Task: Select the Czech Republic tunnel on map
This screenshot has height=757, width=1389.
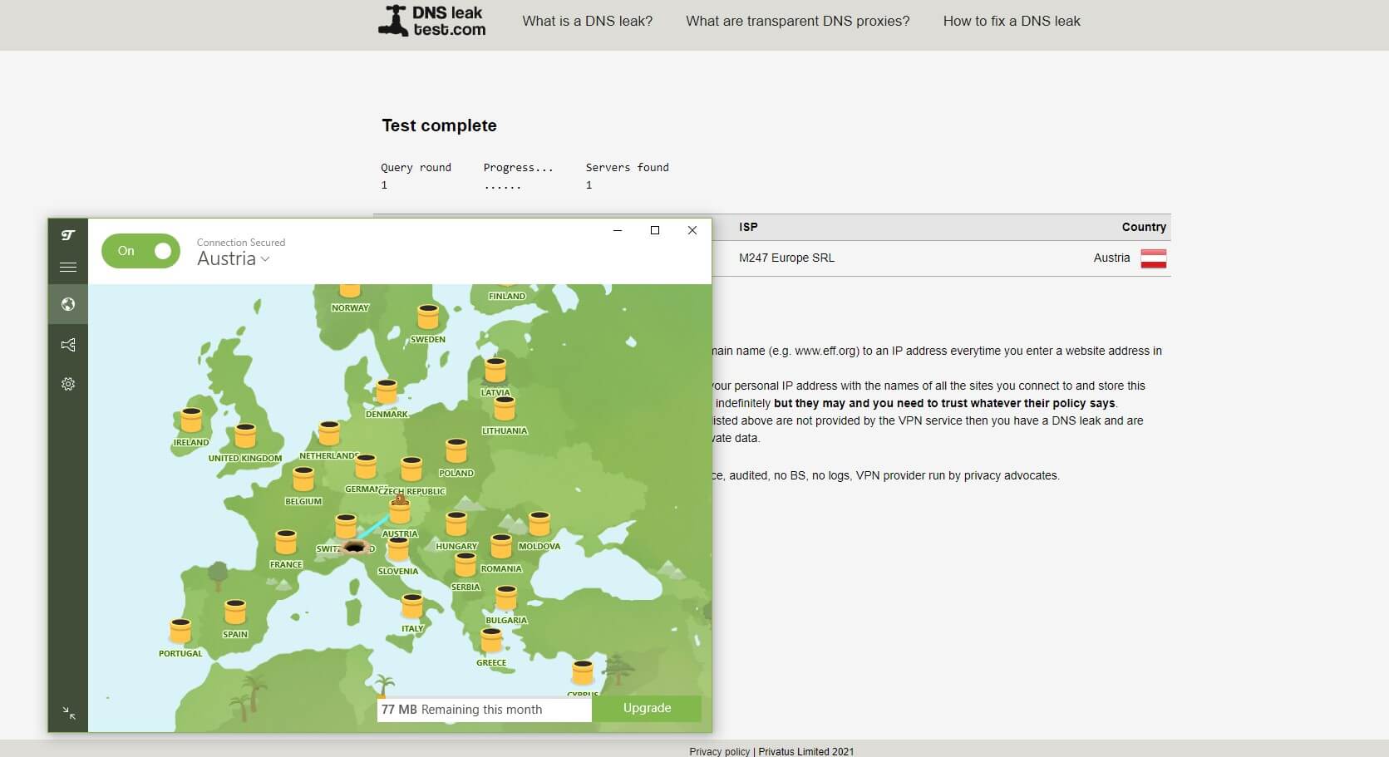Action: click(x=412, y=469)
